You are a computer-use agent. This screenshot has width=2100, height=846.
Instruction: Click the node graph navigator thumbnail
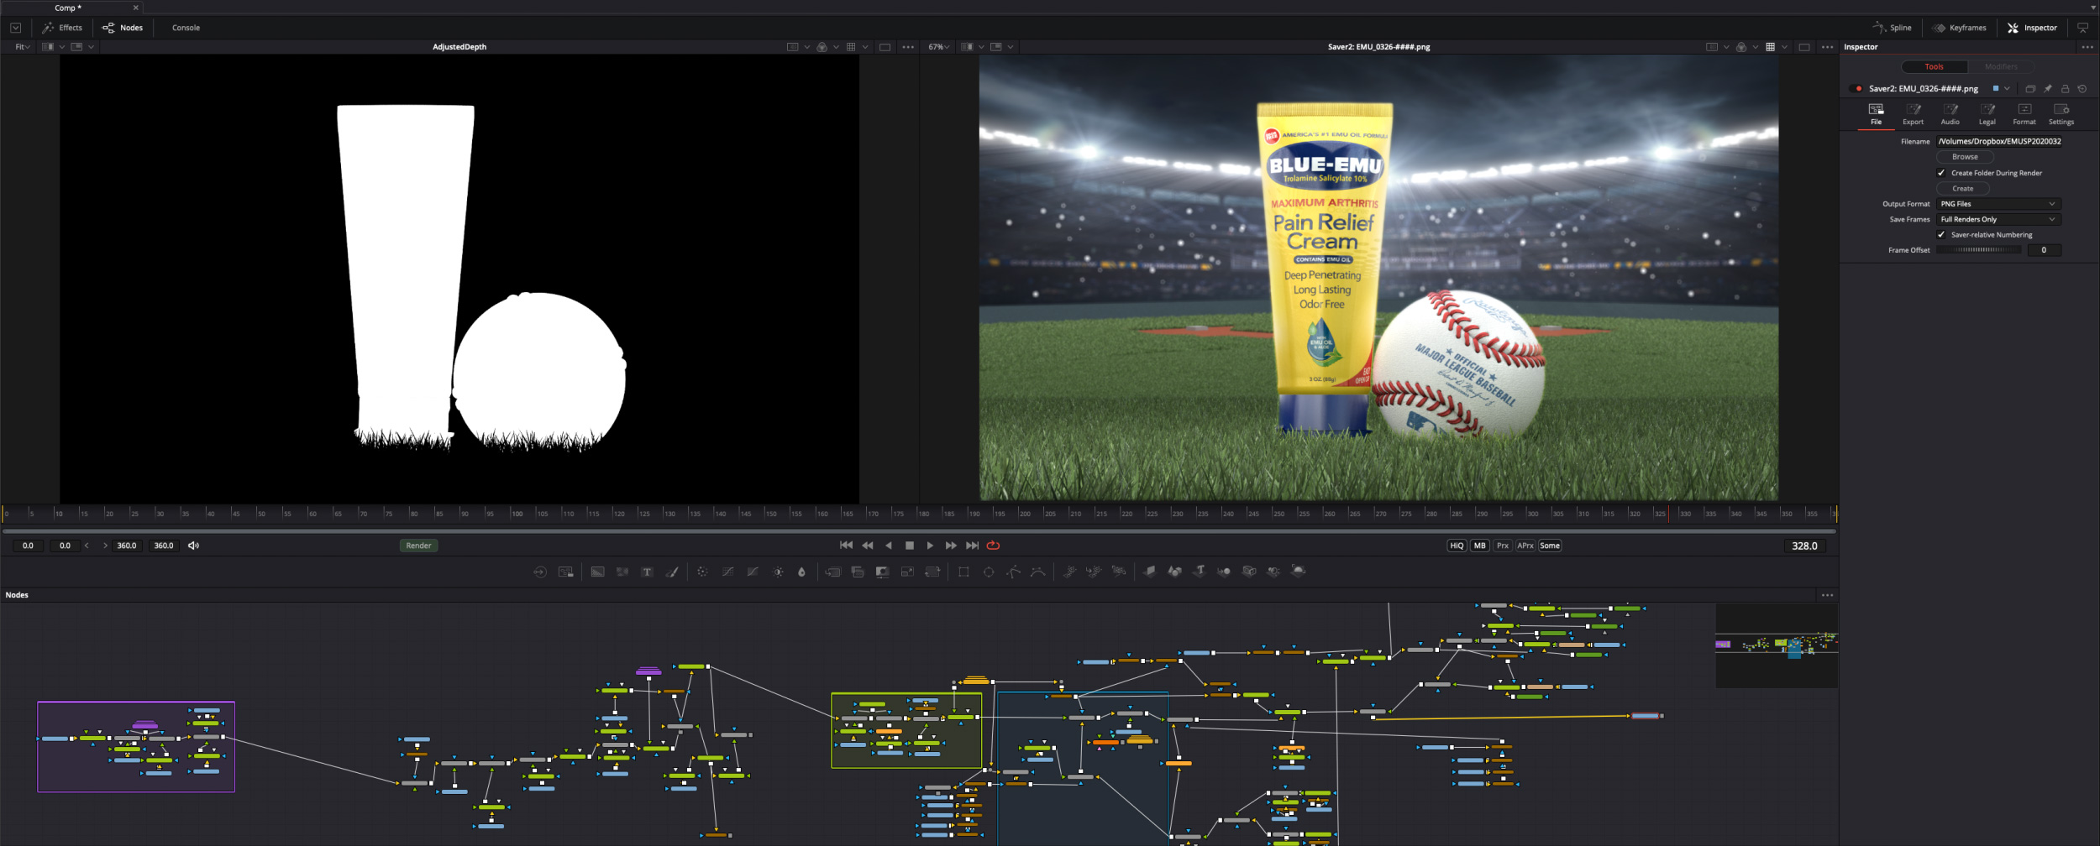coord(1776,645)
